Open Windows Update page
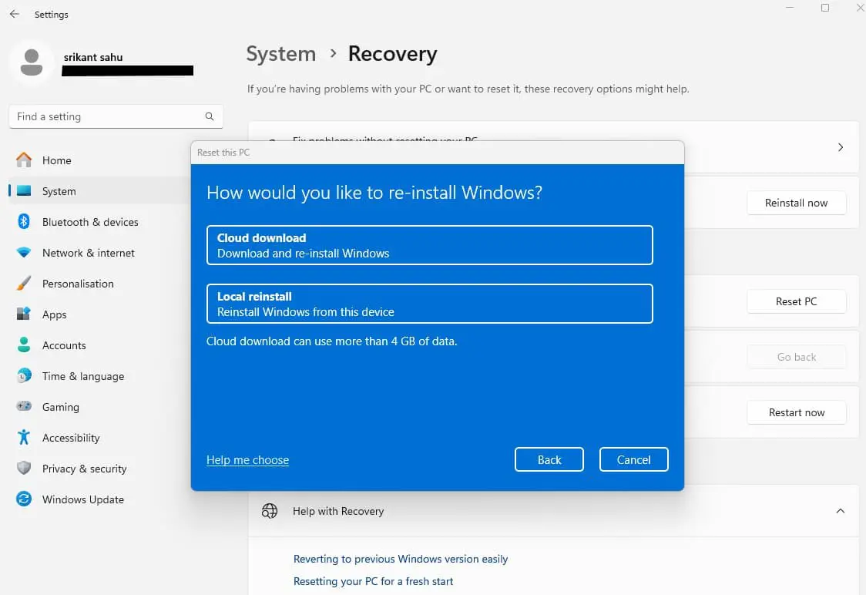The height and width of the screenshot is (595, 866). click(100, 499)
